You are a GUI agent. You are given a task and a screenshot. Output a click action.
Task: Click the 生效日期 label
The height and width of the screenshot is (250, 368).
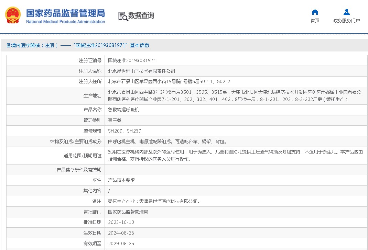[x=93, y=233]
